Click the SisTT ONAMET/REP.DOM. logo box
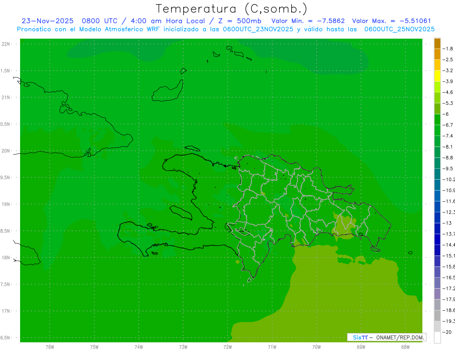 pyautogui.click(x=387, y=337)
